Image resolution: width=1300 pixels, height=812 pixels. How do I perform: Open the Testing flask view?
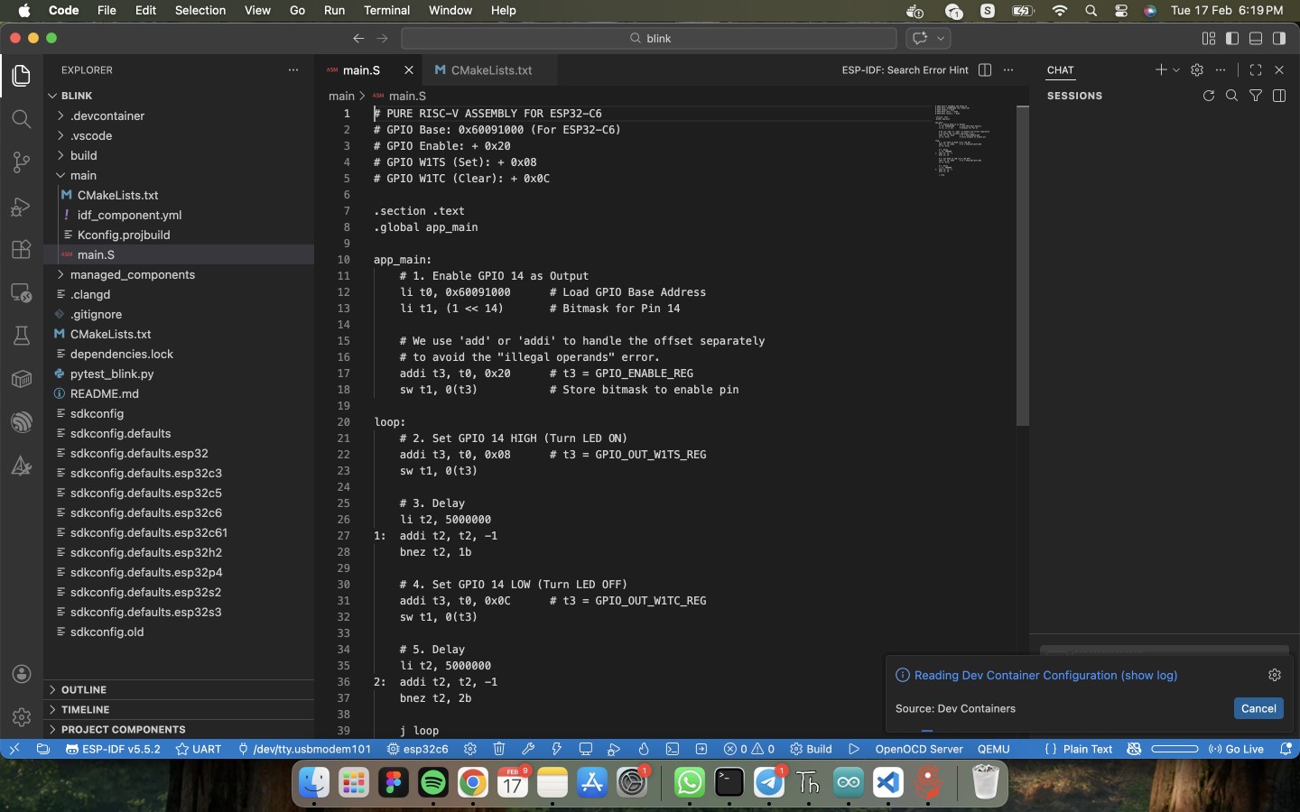point(22,336)
